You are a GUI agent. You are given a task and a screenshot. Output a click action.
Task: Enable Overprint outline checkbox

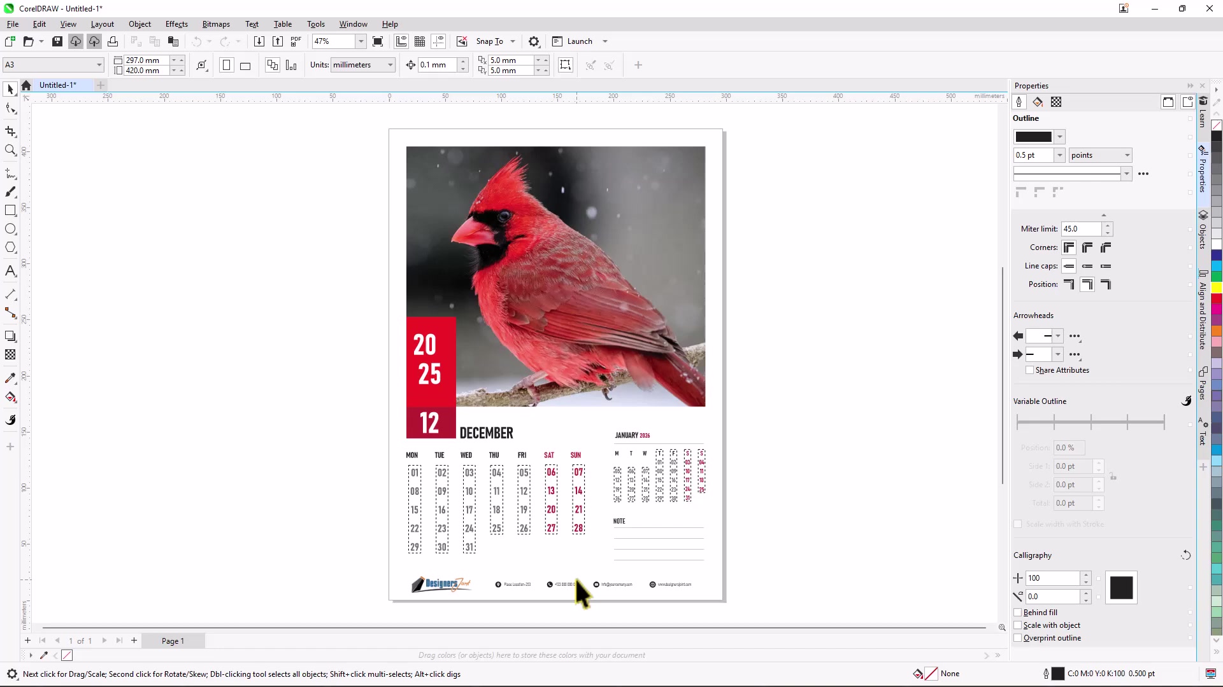tap(1018, 638)
